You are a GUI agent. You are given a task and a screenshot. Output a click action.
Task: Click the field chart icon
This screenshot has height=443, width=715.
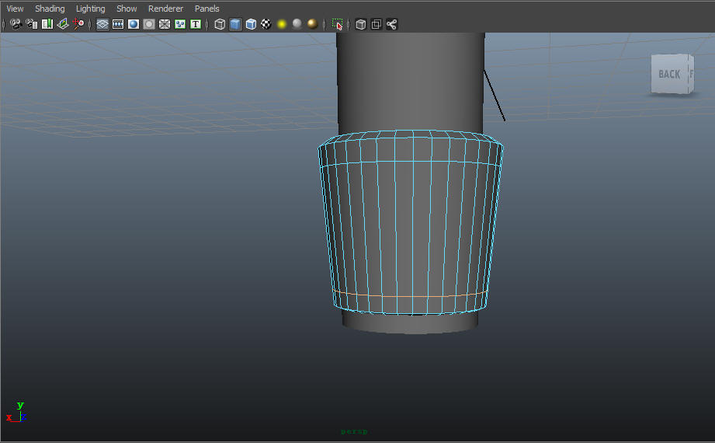[165, 24]
